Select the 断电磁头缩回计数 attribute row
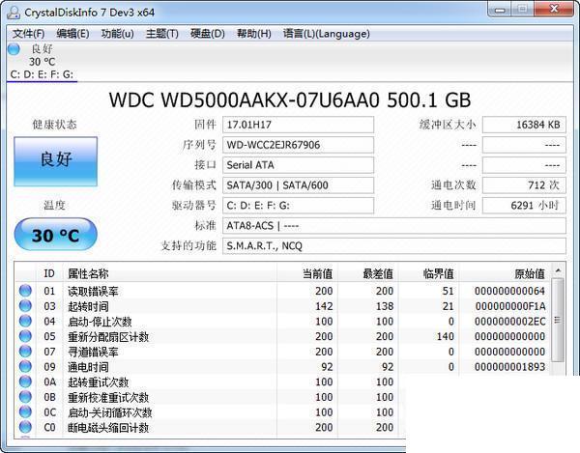The image size is (580, 453). [x=211, y=427]
